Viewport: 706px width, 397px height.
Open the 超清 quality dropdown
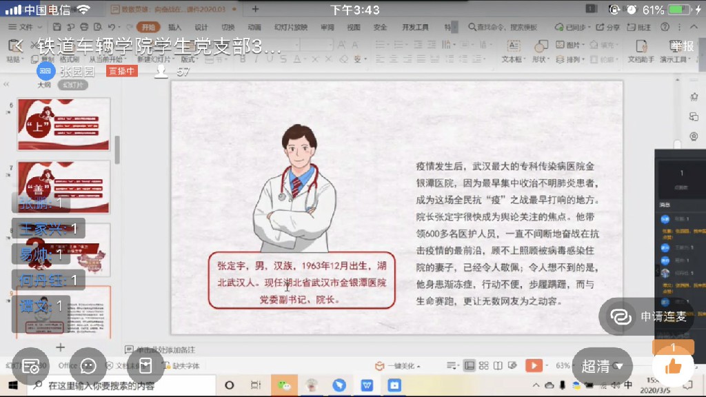[602, 367]
